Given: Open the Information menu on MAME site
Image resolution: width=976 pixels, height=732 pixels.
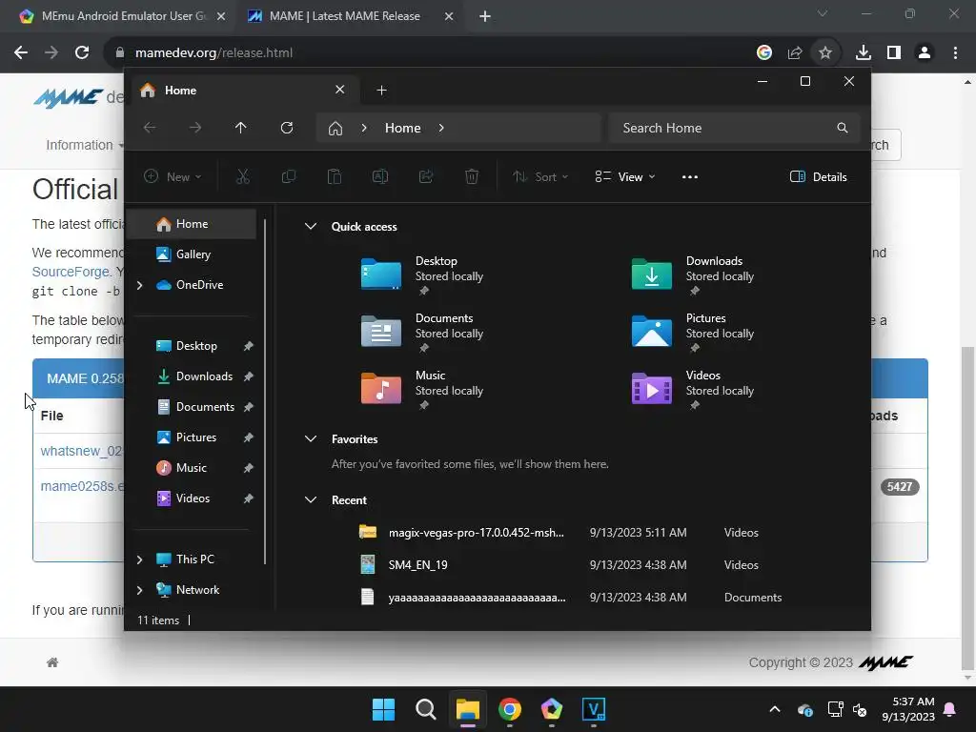Looking at the screenshot, I should (x=84, y=145).
